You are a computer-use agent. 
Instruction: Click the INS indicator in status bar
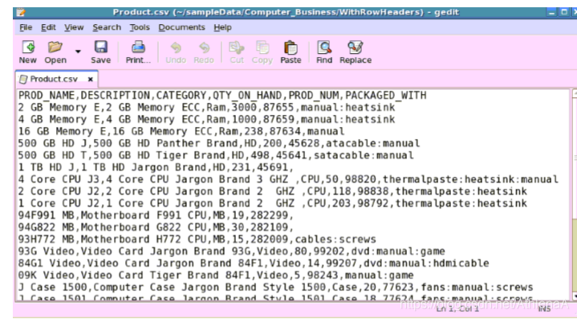(544, 309)
